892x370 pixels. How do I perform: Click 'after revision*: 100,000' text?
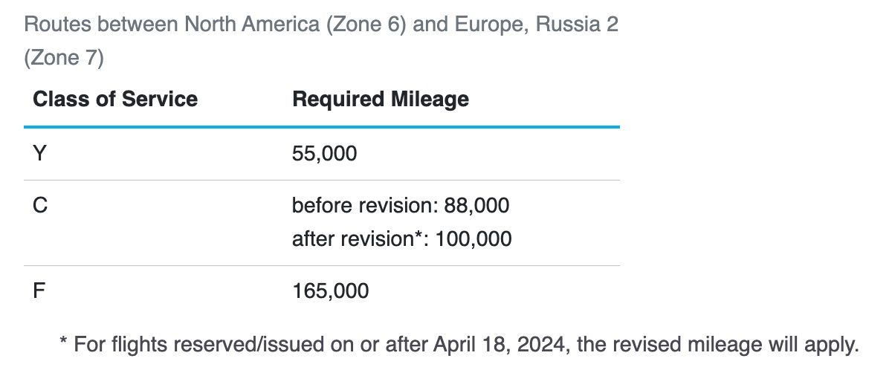click(x=401, y=239)
